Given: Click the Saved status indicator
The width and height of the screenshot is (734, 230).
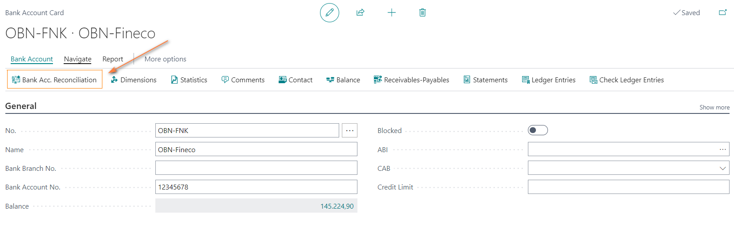Looking at the screenshot, I should (x=686, y=12).
